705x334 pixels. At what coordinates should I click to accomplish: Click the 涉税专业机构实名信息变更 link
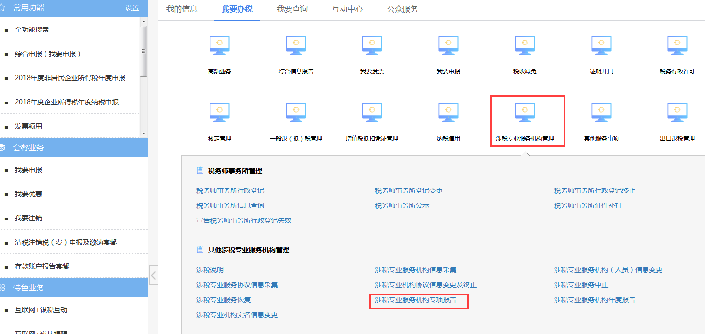tap(237, 315)
